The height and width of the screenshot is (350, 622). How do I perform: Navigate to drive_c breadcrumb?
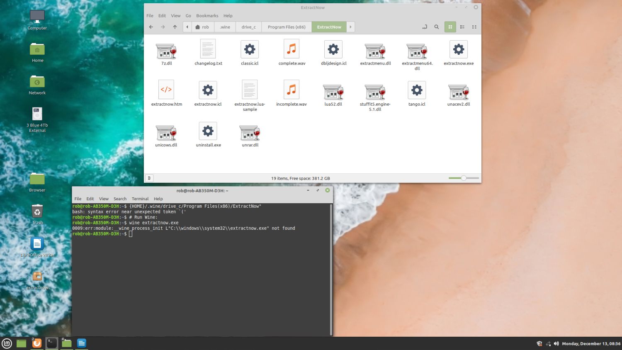coord(249,27)
